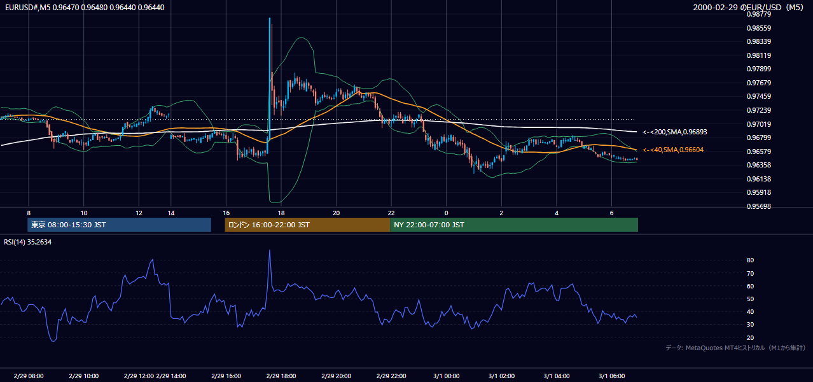813x382 pixels.
Task: Click price level 0.98339 on the axis
Action: point(758,41)
